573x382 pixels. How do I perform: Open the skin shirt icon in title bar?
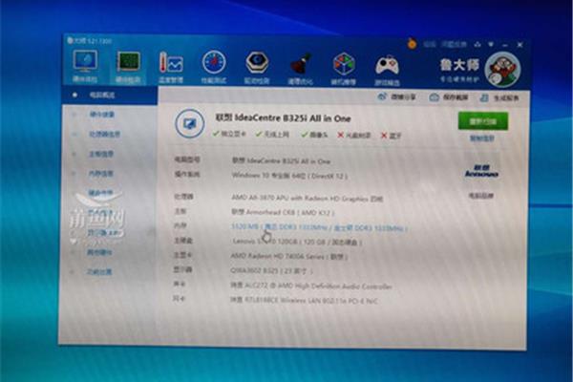click(477, 44)
